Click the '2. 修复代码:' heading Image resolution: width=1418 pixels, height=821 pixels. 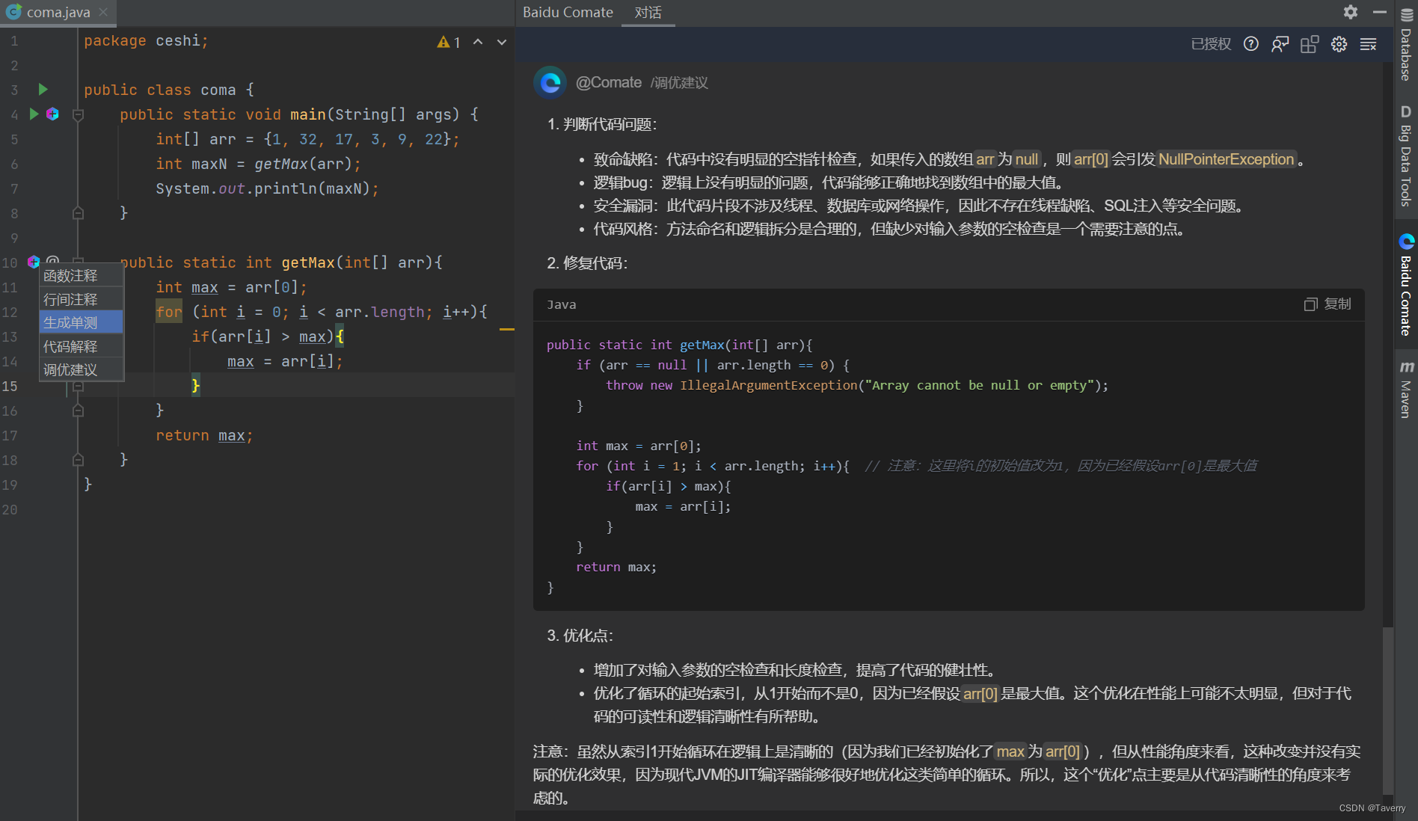(587, 263)
